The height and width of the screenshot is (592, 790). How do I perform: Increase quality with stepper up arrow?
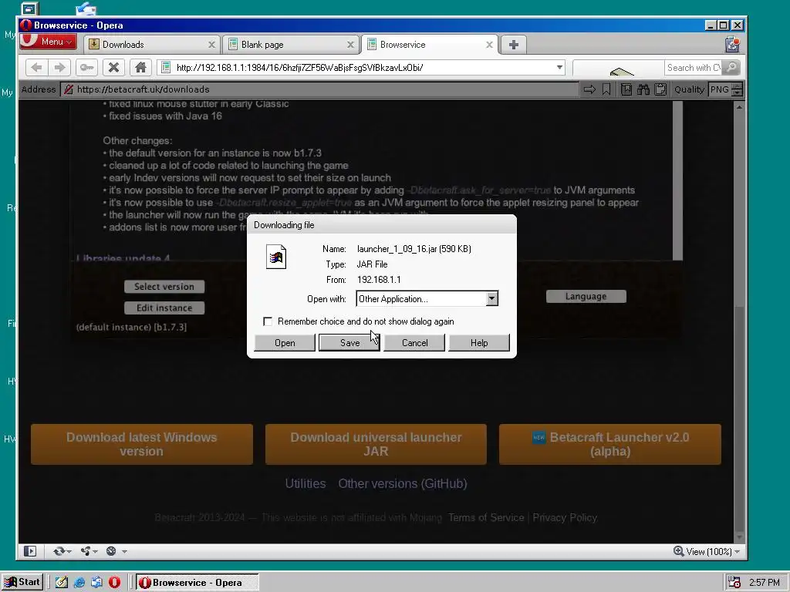pyautogui.click(x=737, y=86)
